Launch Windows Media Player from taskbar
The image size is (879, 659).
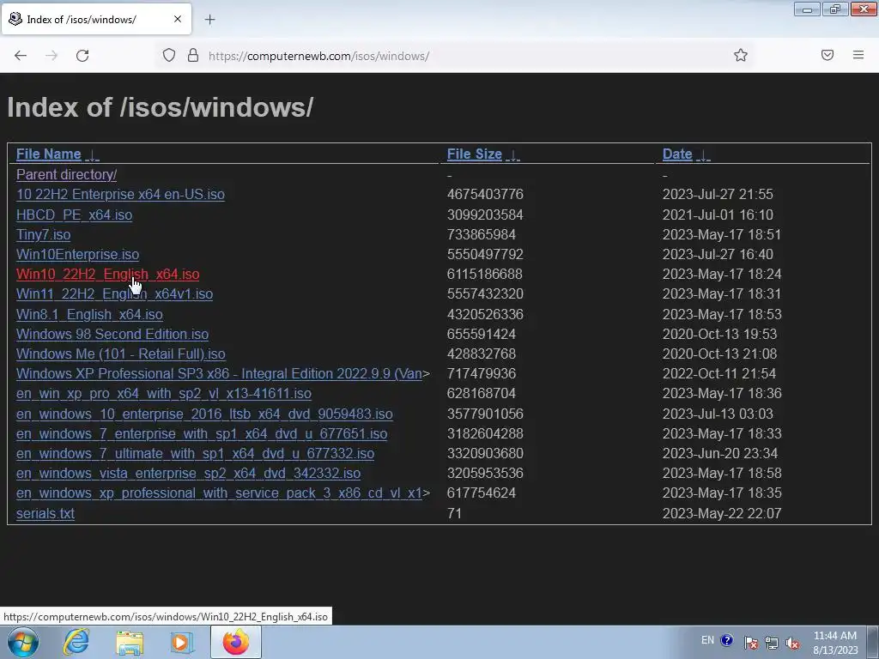click(181, 642)
